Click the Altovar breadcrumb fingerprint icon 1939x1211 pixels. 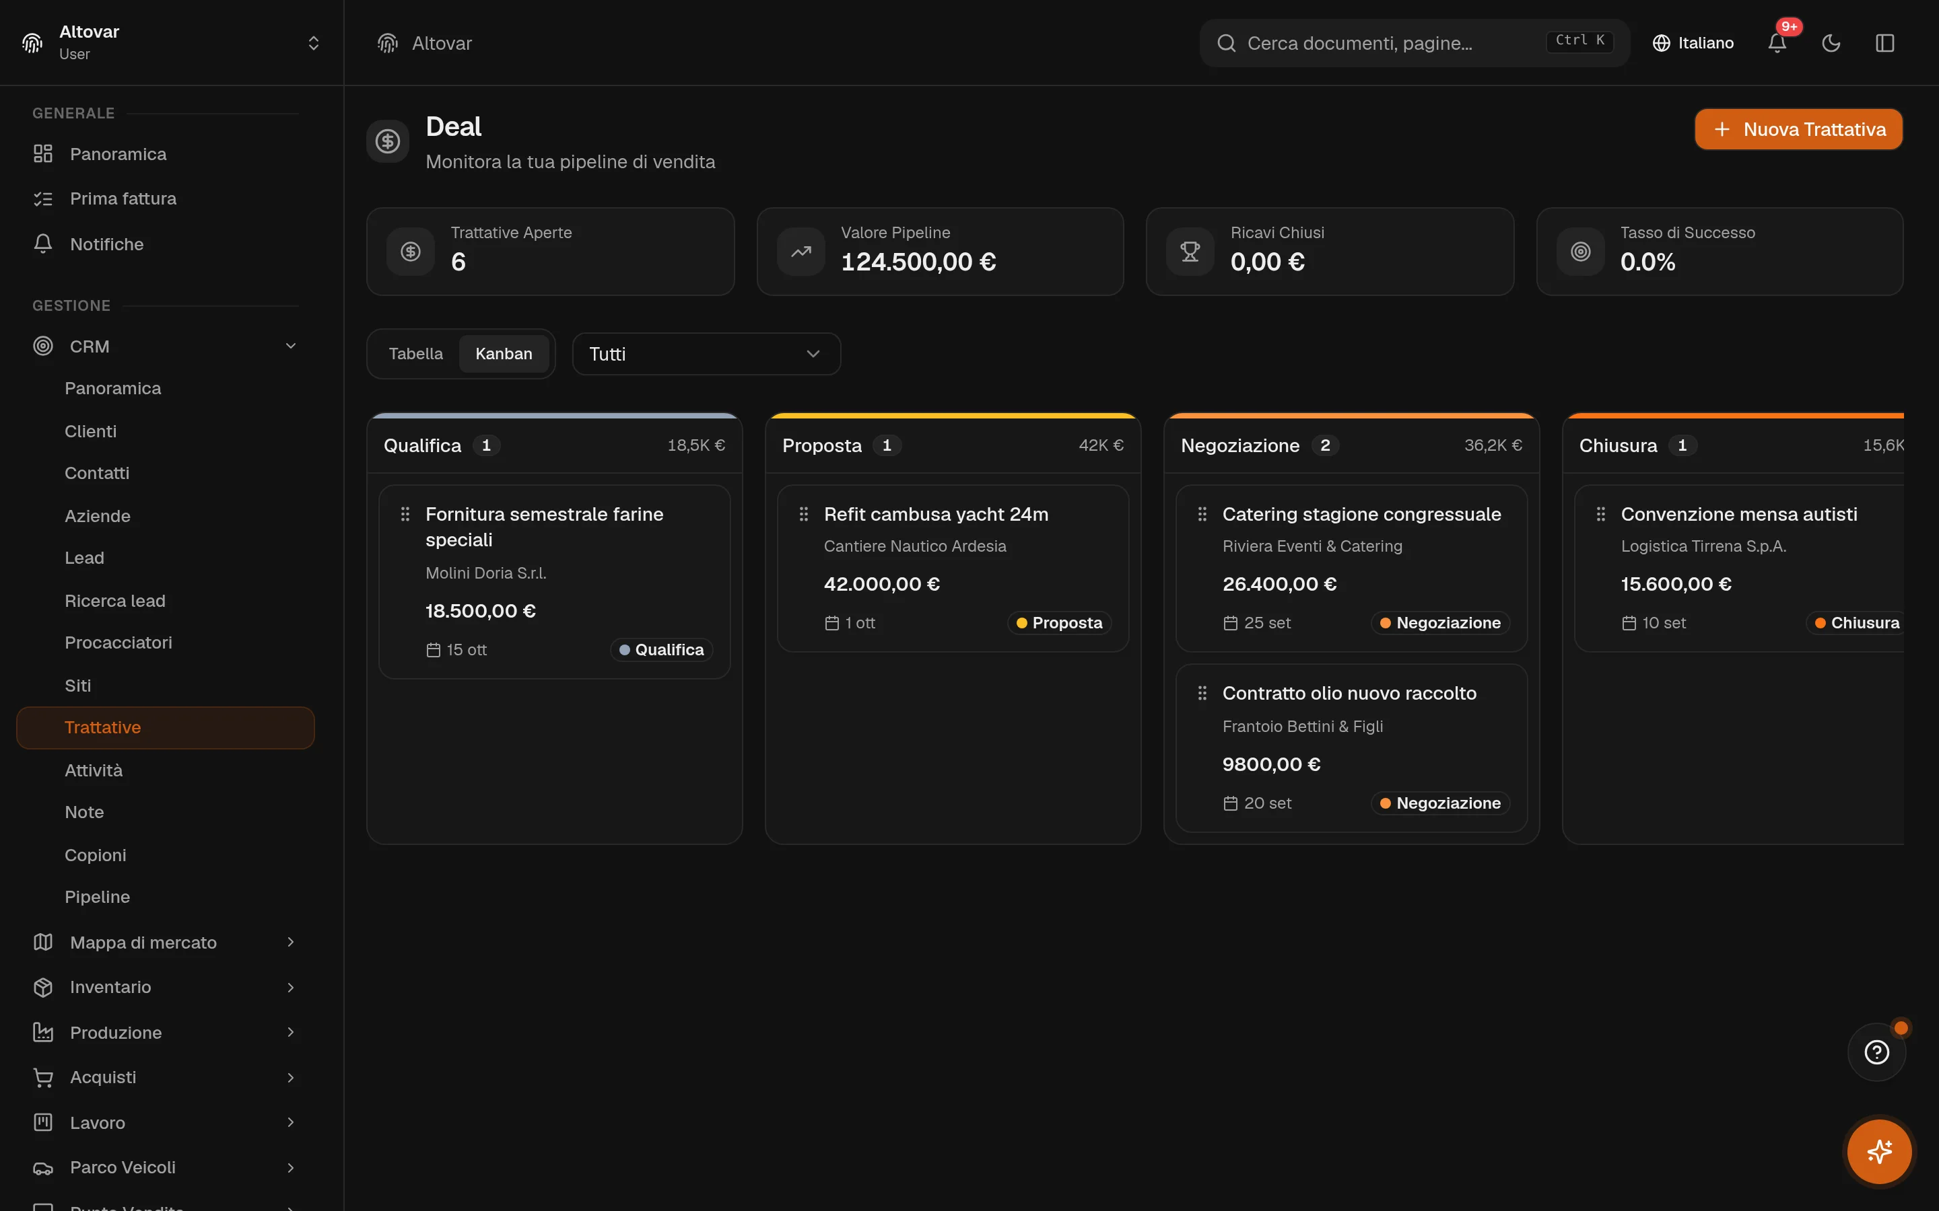tap(388, 43)
